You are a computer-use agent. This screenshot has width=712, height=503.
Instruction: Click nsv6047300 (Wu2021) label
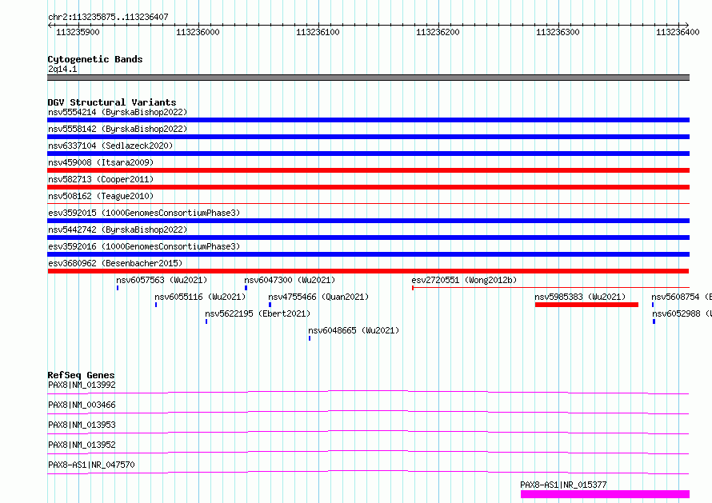(290, 280)
